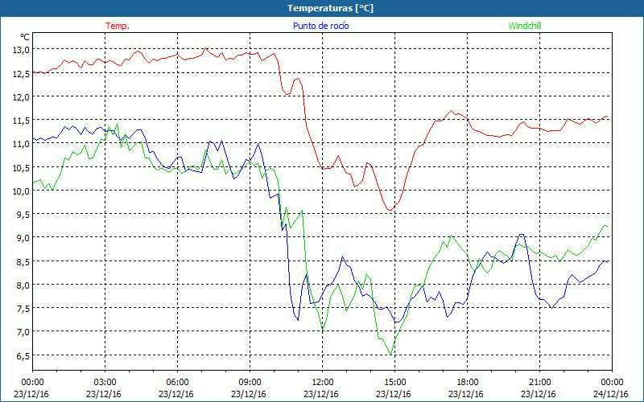Click the 11,0 y-axis value
644x402 pixels.
[21, 144]
